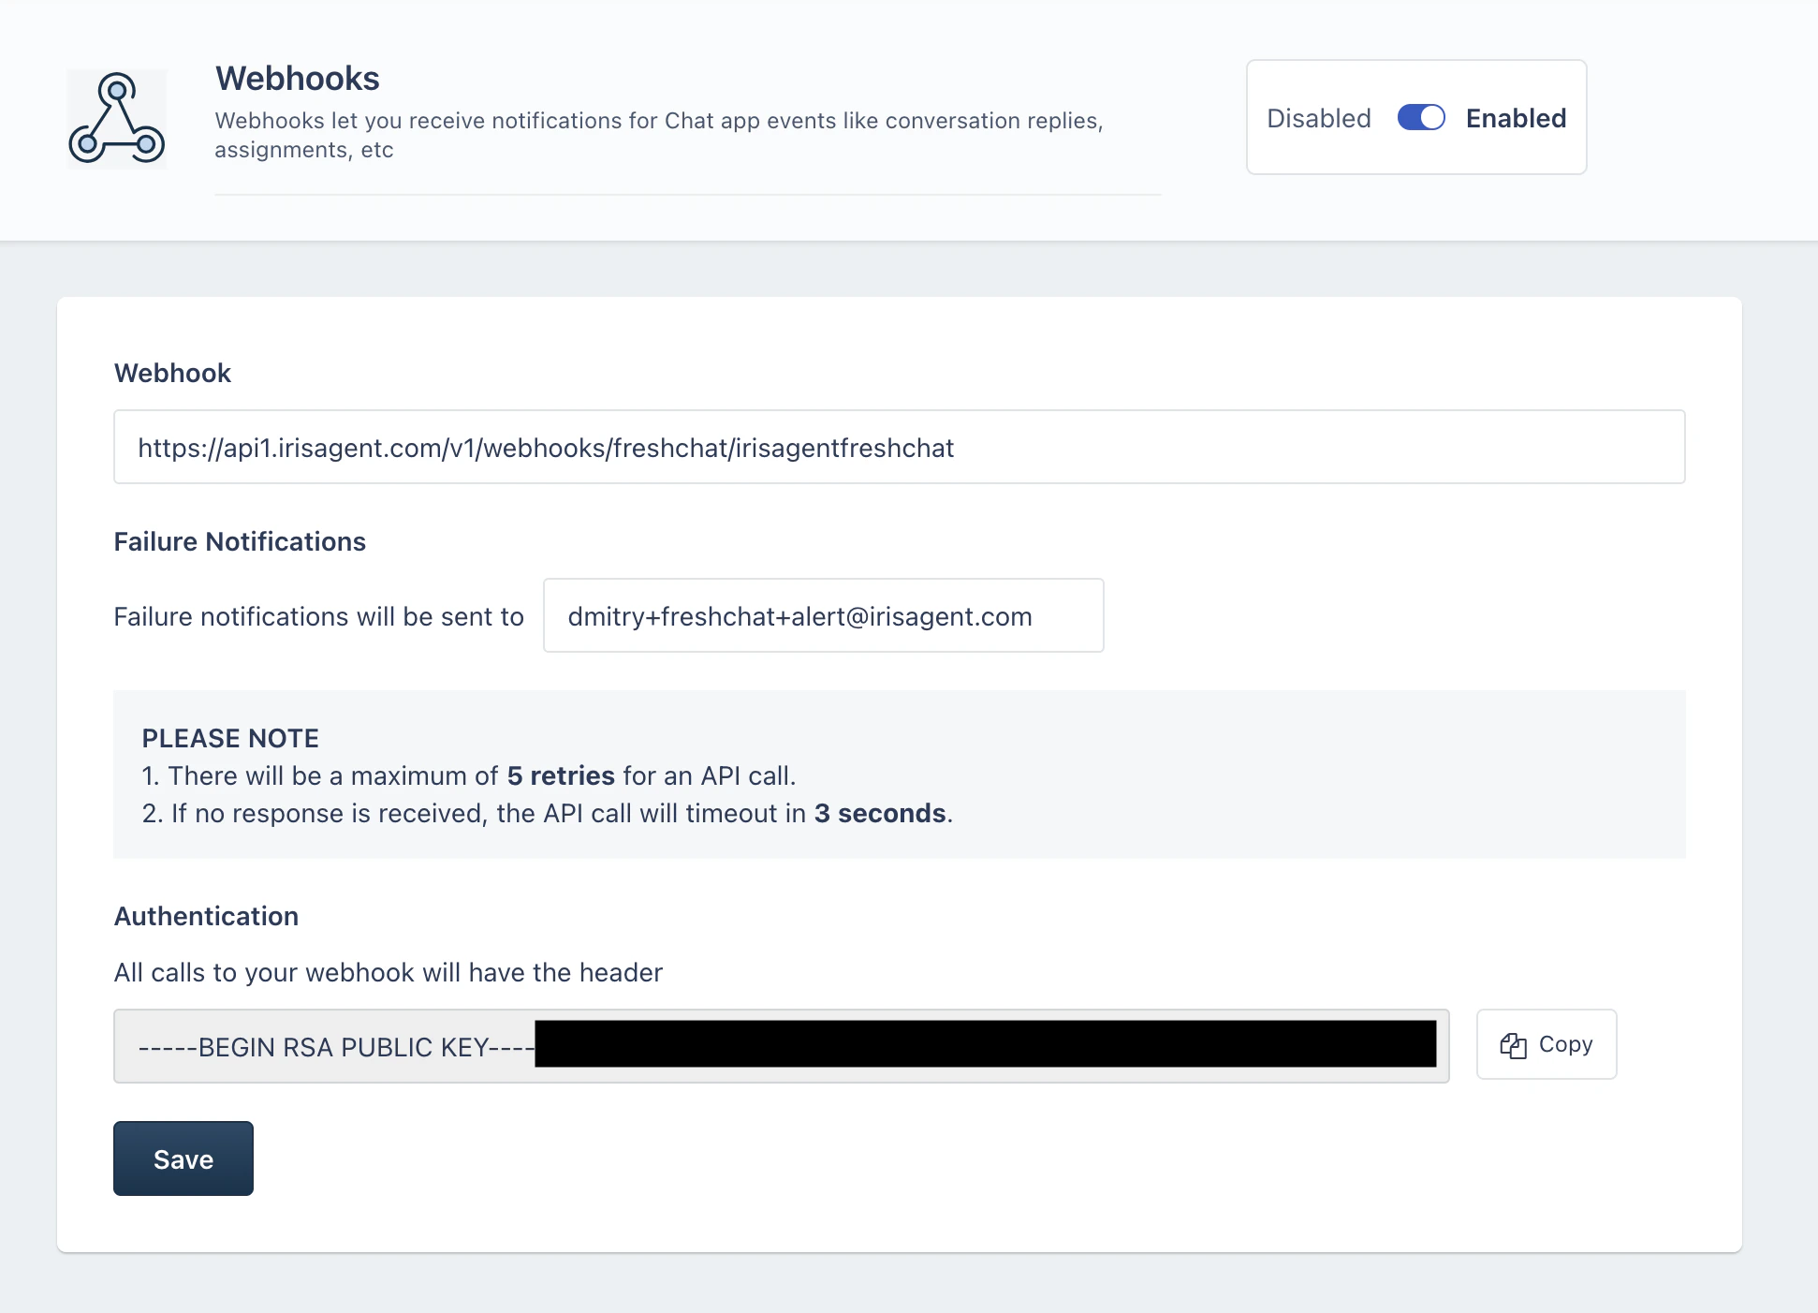Select the webhook URL input field
Image resolution: width=1818 pixels, height=1313 pixels.
pyautogui.click(x=899, y=447)
